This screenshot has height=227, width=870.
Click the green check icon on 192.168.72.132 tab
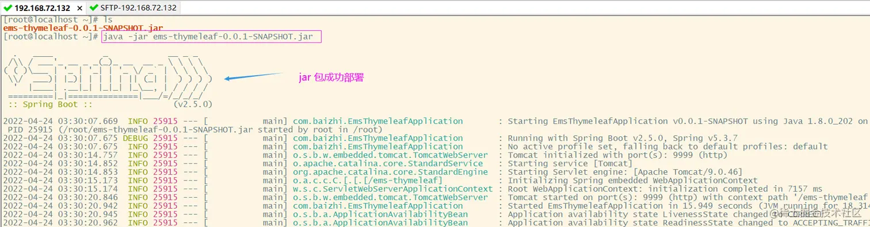click(x=8, y=8)
